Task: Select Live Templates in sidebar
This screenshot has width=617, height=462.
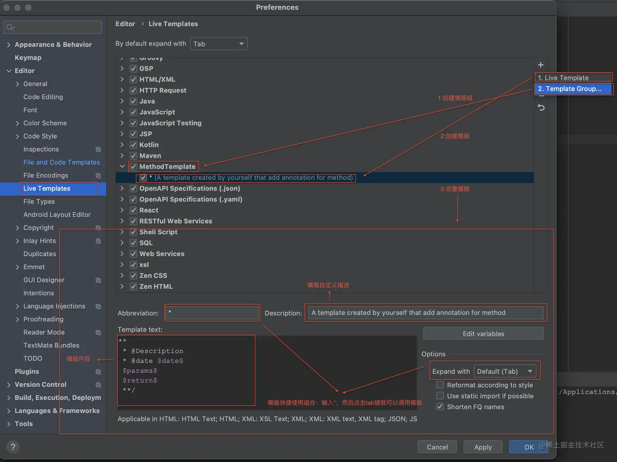Action: pyautogui.click(x=53, y=189)
